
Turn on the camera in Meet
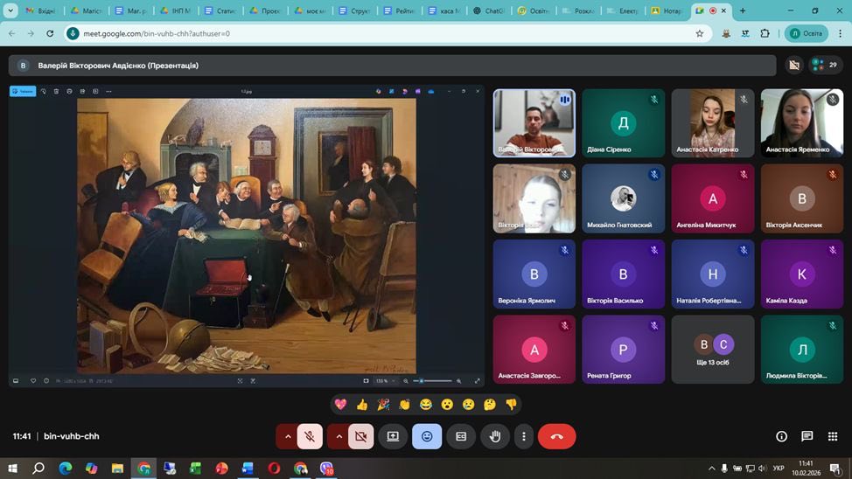tap(360, 436)
